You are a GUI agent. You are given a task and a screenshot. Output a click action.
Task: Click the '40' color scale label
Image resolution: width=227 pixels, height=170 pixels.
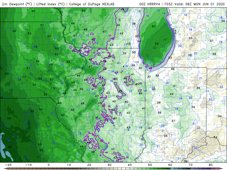(130, 165)
